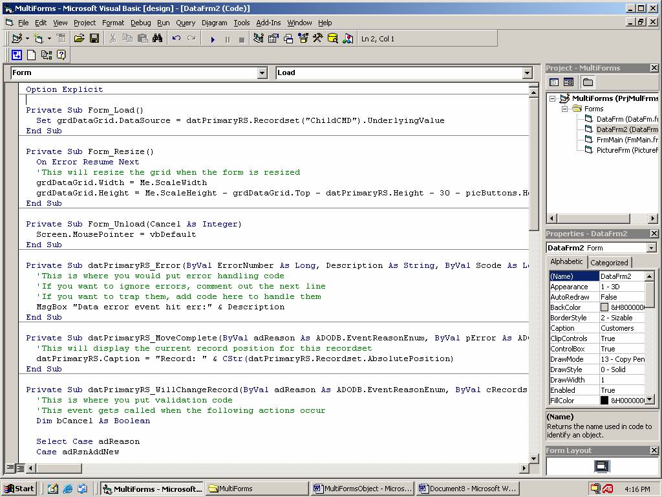Click the Open Project folder icon

(x=80, y=39)
